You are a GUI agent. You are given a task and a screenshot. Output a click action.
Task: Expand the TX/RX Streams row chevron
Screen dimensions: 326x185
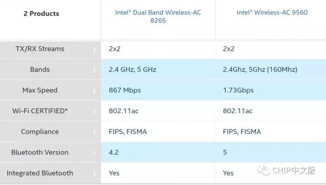pyautogui.click(x=94, y=49)
